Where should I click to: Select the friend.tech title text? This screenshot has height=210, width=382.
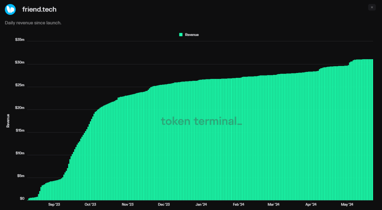(39, 9)
